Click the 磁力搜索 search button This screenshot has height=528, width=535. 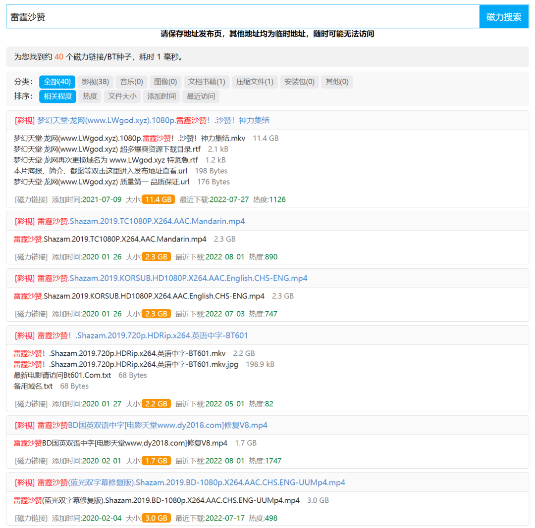point(504,17)
